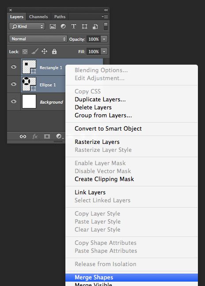Screen dimensions: 205x286
Task: Filter for pixel layers icon
Action: coord(53,27)
